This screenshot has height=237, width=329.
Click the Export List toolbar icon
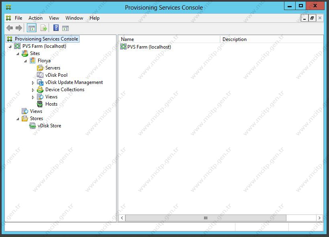coord(44,28)
